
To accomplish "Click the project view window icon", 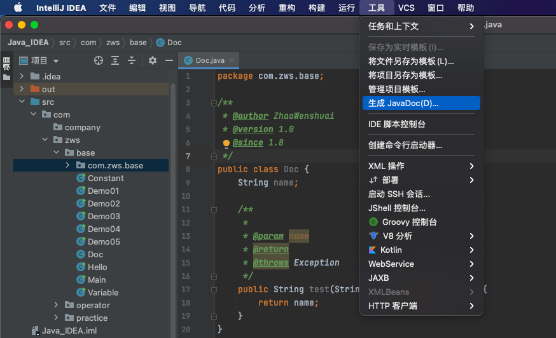I will point(24,61).
